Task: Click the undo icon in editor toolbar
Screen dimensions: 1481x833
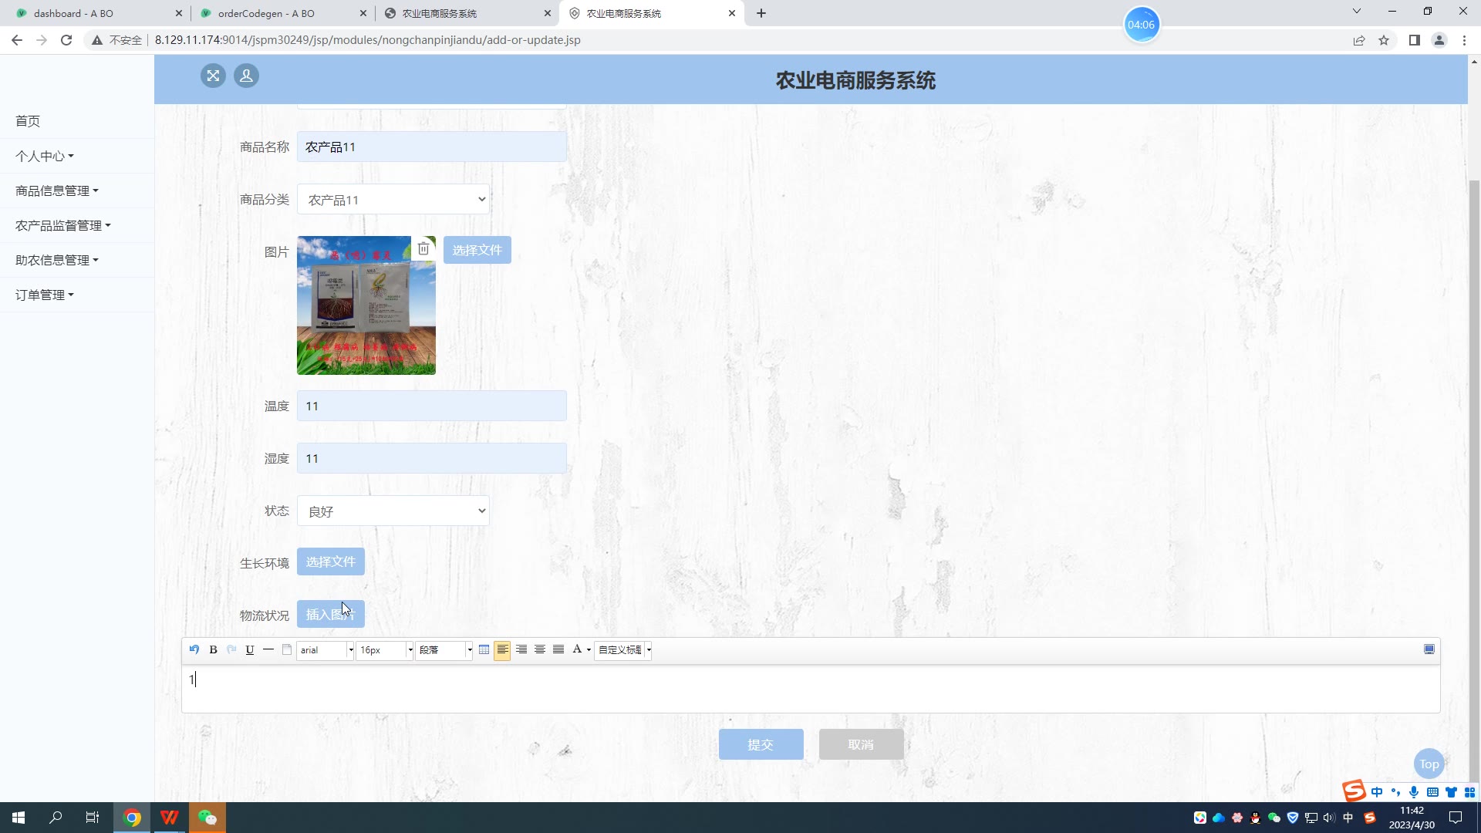Action: (194, 649)
